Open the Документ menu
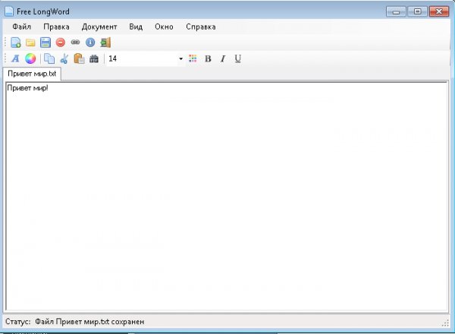Viewport: 455px width, 334px height. (99, 27)
